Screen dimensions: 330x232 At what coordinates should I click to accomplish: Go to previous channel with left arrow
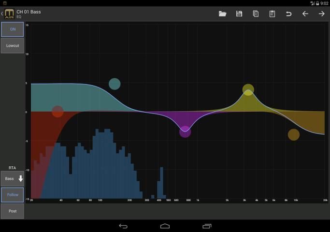click(x=305, y=14)
